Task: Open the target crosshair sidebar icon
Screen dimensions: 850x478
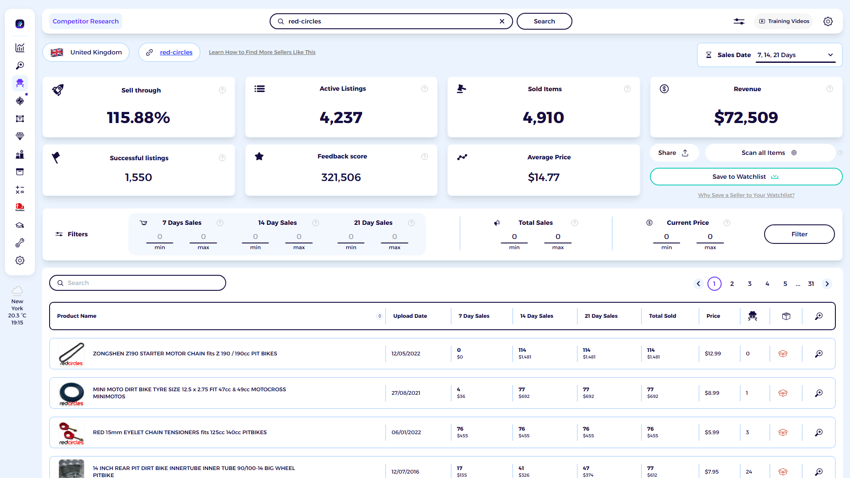Action: coord(20,101)
